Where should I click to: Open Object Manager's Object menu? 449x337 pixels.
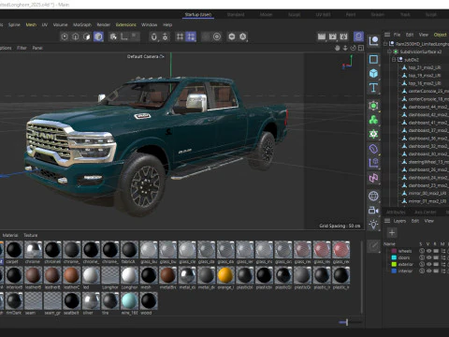tap(441, 35)
